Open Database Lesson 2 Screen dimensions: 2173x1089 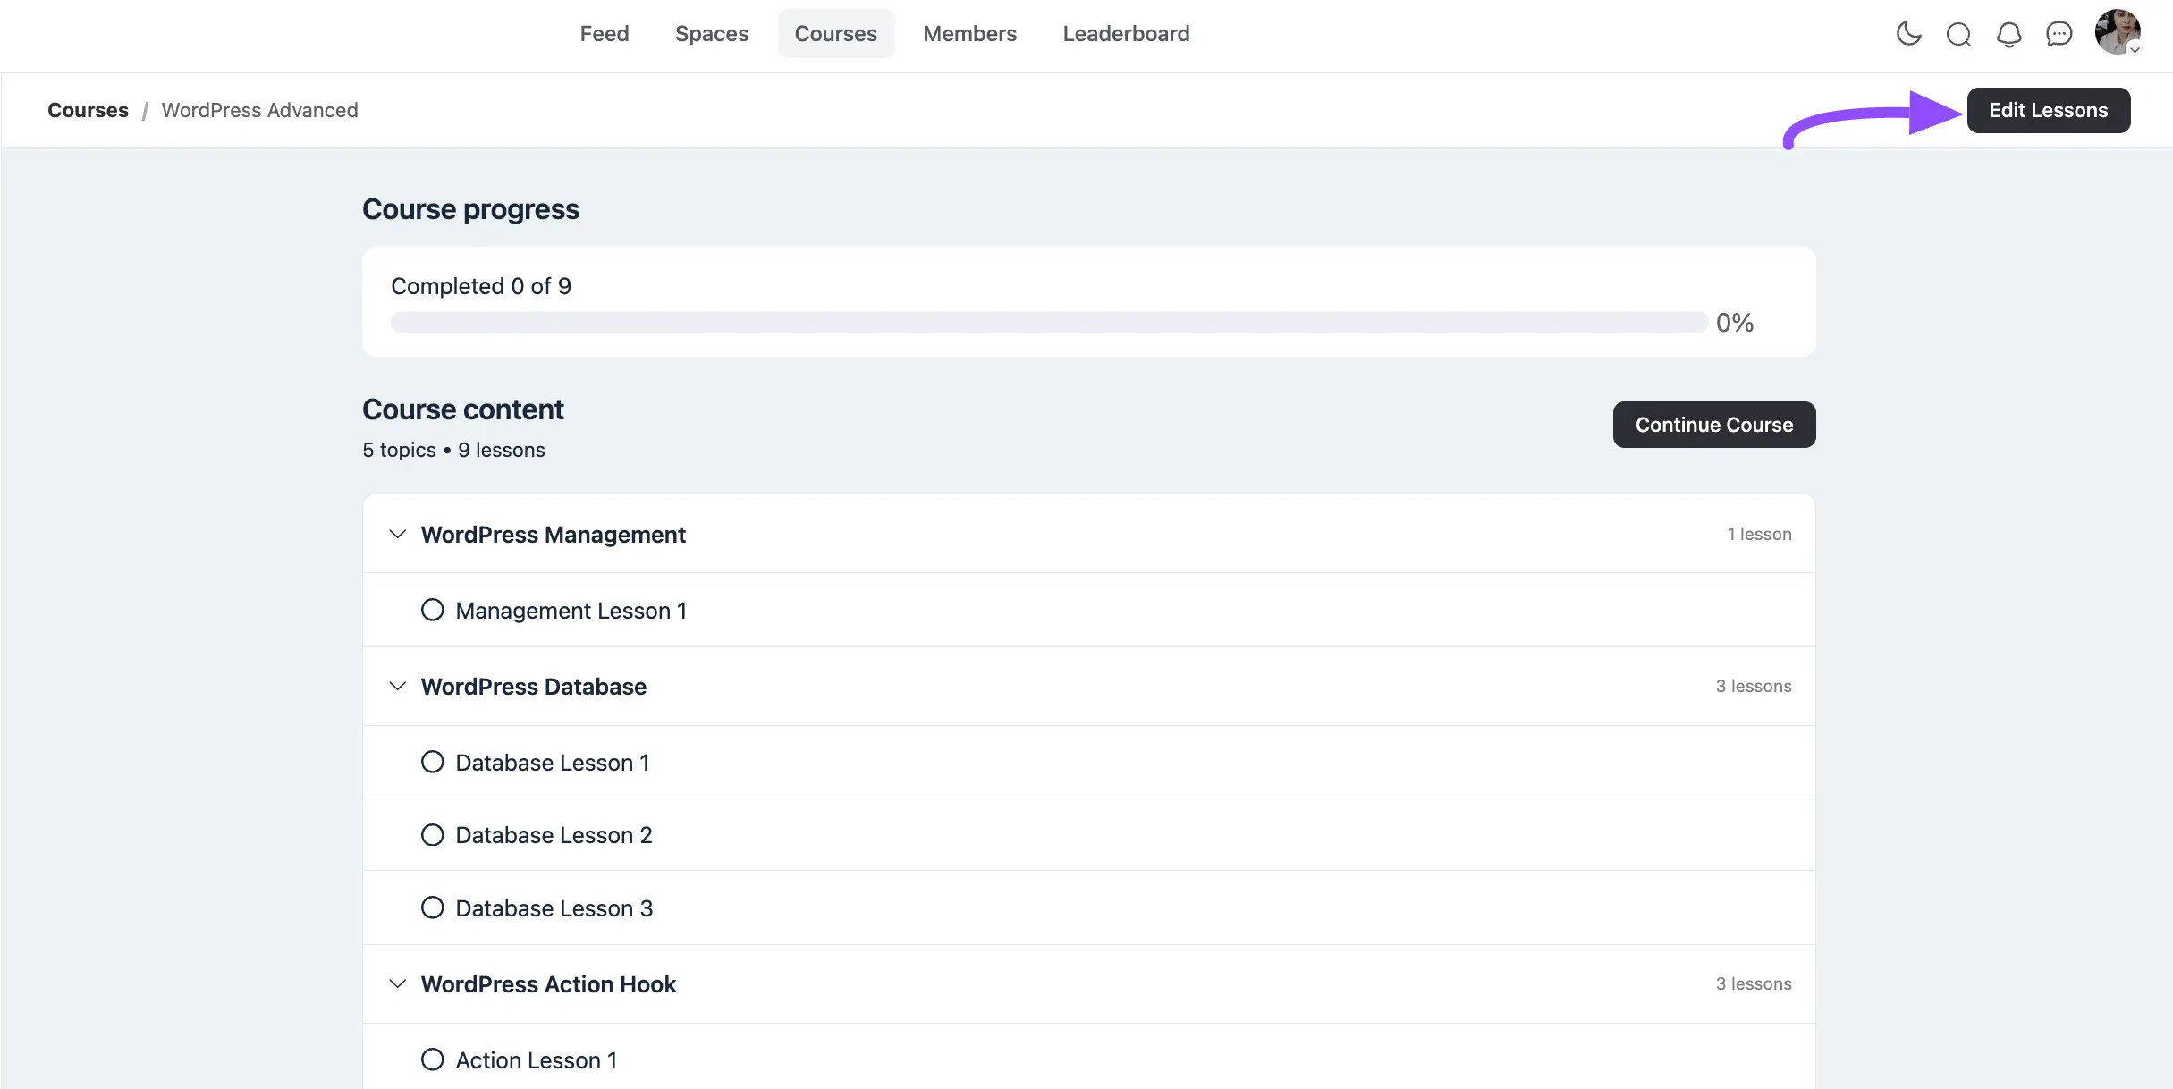pos(554,835)
